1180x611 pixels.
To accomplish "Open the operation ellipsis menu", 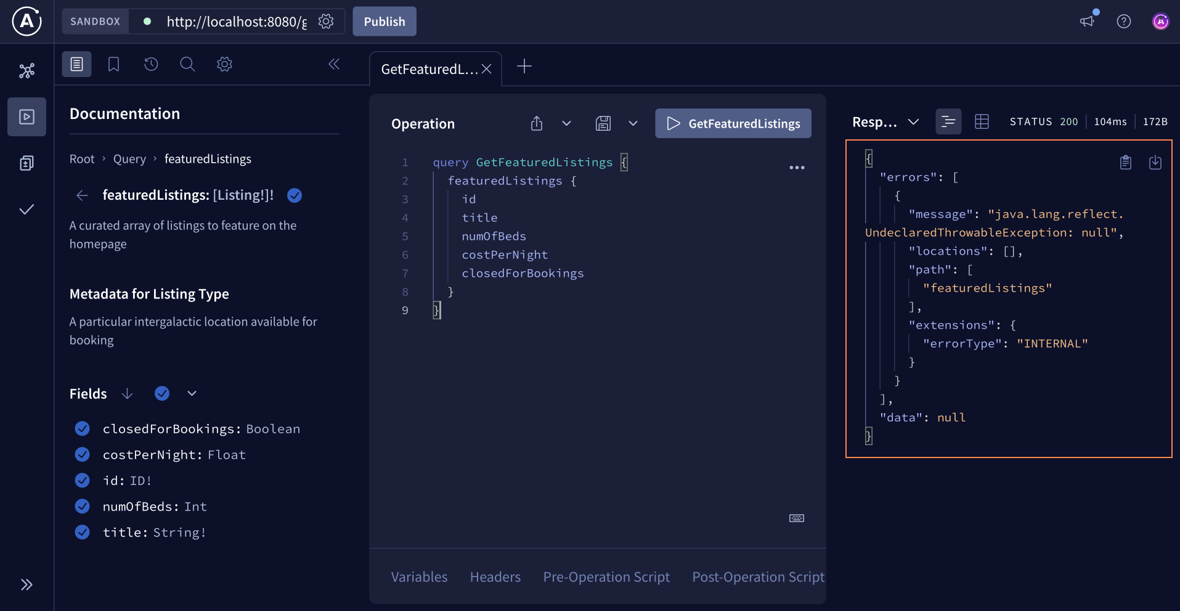I will coord(797,167).
